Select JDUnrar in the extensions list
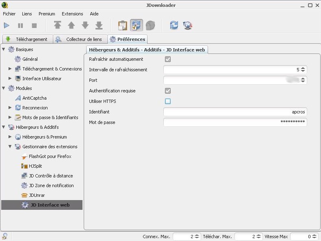Image resolution: width=321 pixels, height=241 pixels. [37, 195]
